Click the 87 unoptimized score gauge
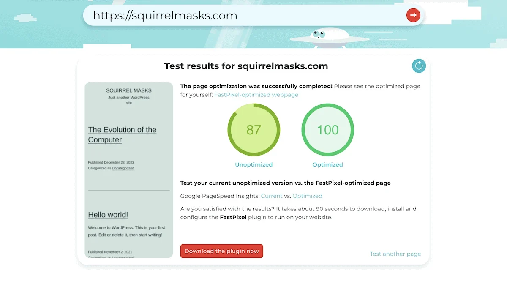Screen dimensions: 507x284 click(x=253, y=129)
